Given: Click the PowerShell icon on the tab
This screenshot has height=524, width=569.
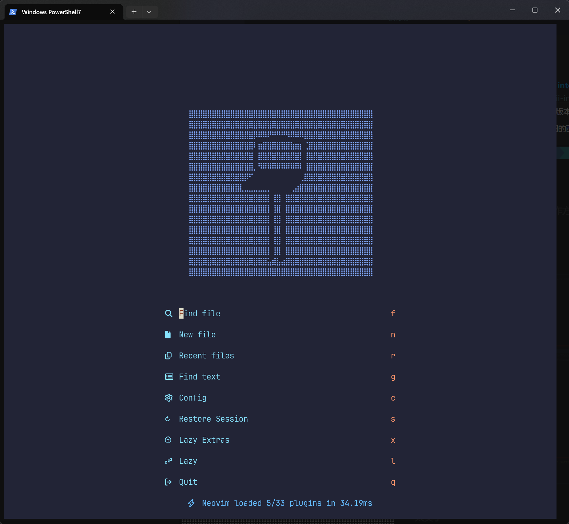Looking at the screenshot, I should tap(13, 12).
